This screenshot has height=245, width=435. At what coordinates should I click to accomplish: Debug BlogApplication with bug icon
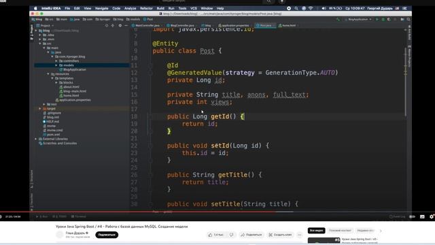point(383,20)
